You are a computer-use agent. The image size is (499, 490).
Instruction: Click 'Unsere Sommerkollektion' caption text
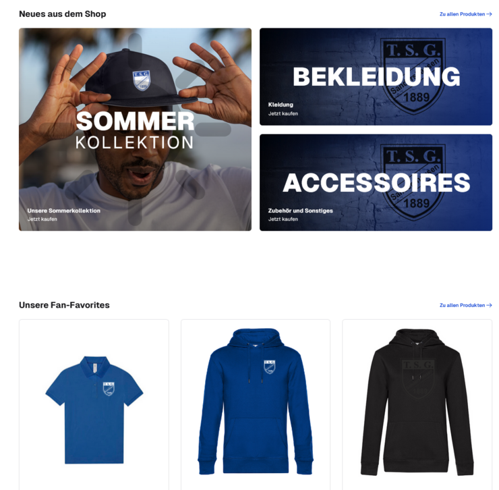[x=63, y=211]
